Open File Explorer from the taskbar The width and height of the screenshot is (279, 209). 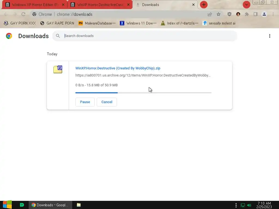tap(79, 205)
